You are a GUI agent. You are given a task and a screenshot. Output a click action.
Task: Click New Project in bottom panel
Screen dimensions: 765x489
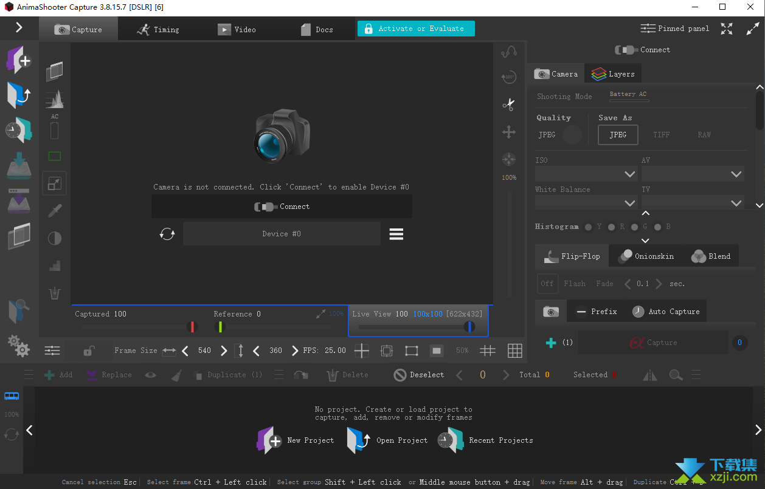(296, 440)
